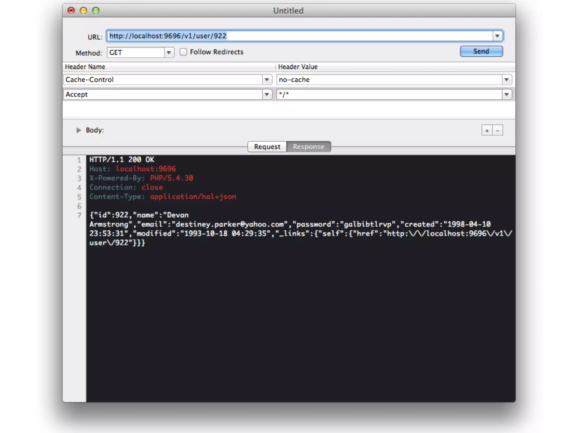Image resolution: width=578 pixels, height=433 pixels.
Task: Open the Method GET dropdown
Action: [x=169, y=53]
